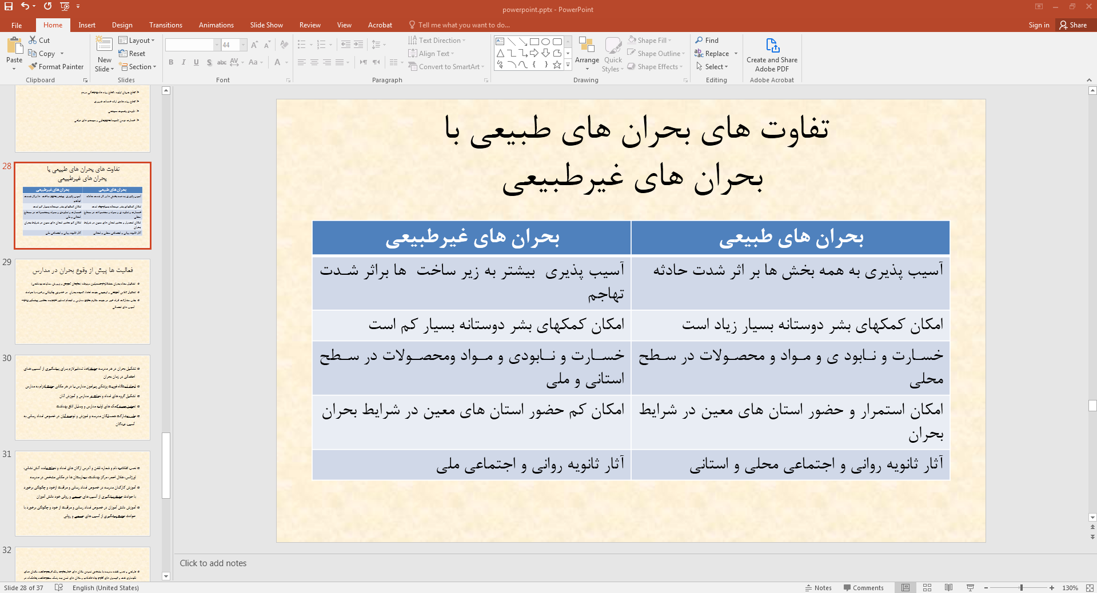Toggle Bold text formatting

click(x=171, y=62)
